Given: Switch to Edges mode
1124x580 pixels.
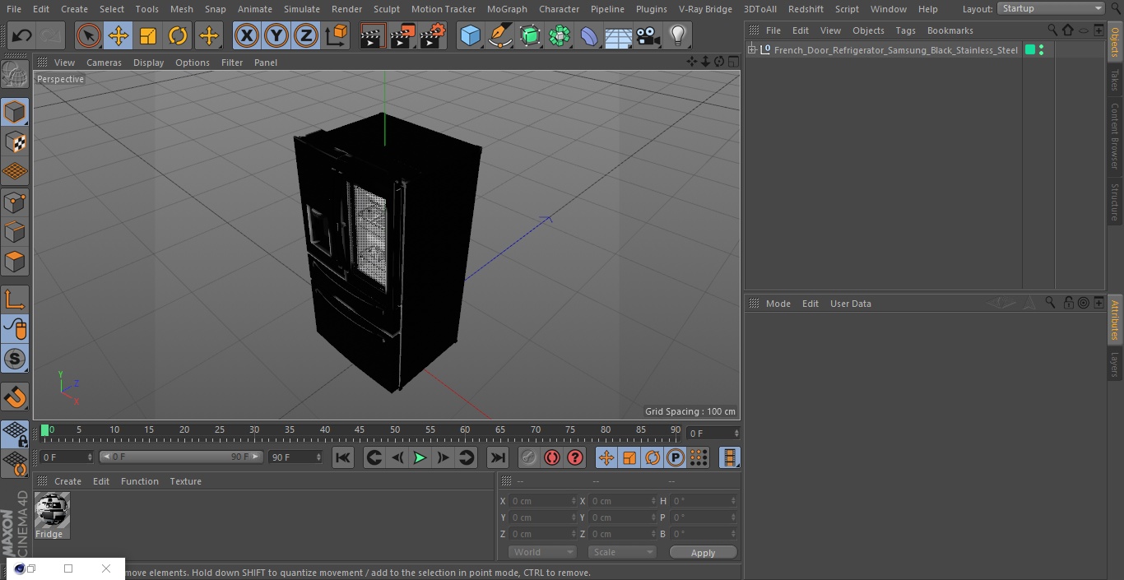Looking at the screenshot, I should tap(15, 231).
